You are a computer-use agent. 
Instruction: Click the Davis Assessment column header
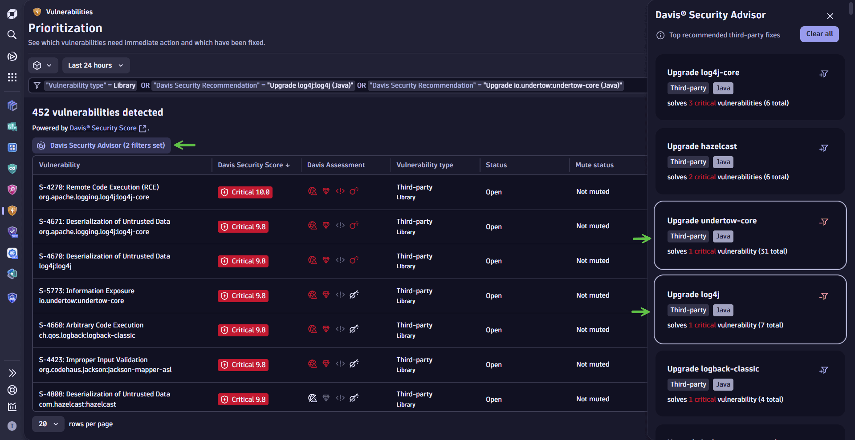(336, 165)
